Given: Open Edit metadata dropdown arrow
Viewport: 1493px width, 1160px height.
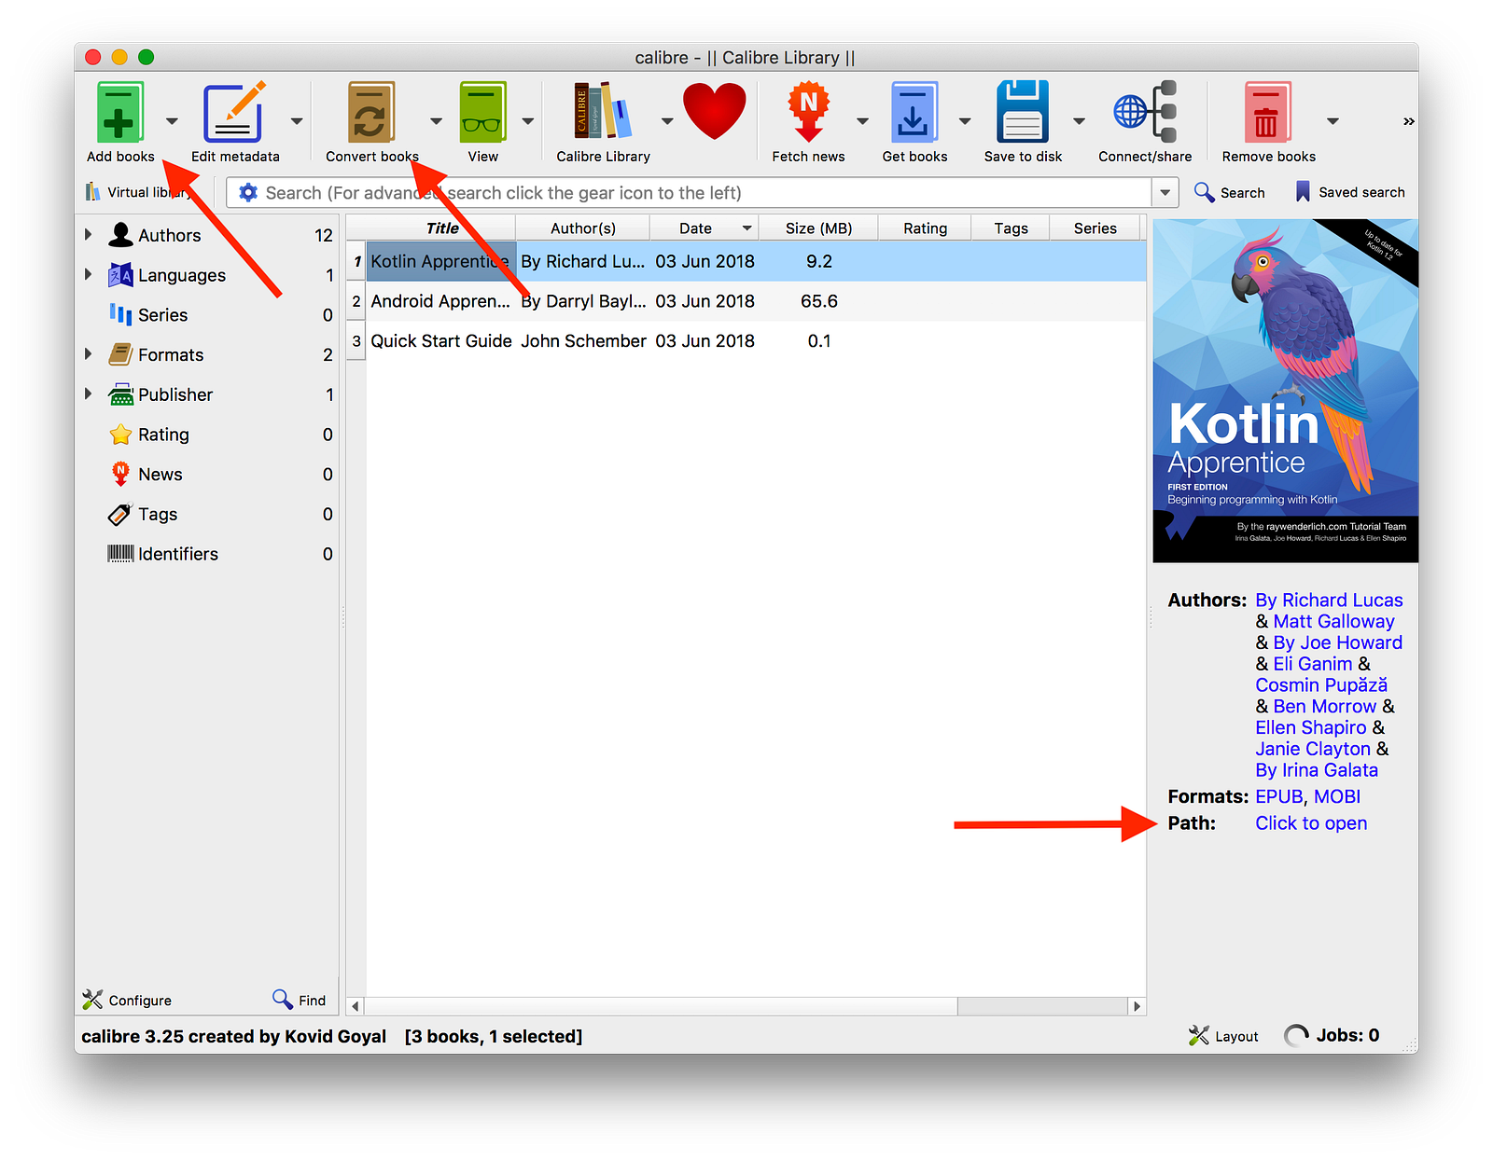Looking at the screenshot, I should [x=297, y=121].
